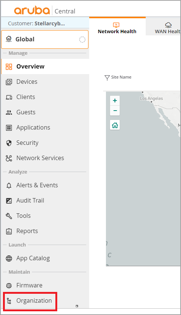
Task: Open Devices in the sidebar
Action: click(x=45, y=82)
